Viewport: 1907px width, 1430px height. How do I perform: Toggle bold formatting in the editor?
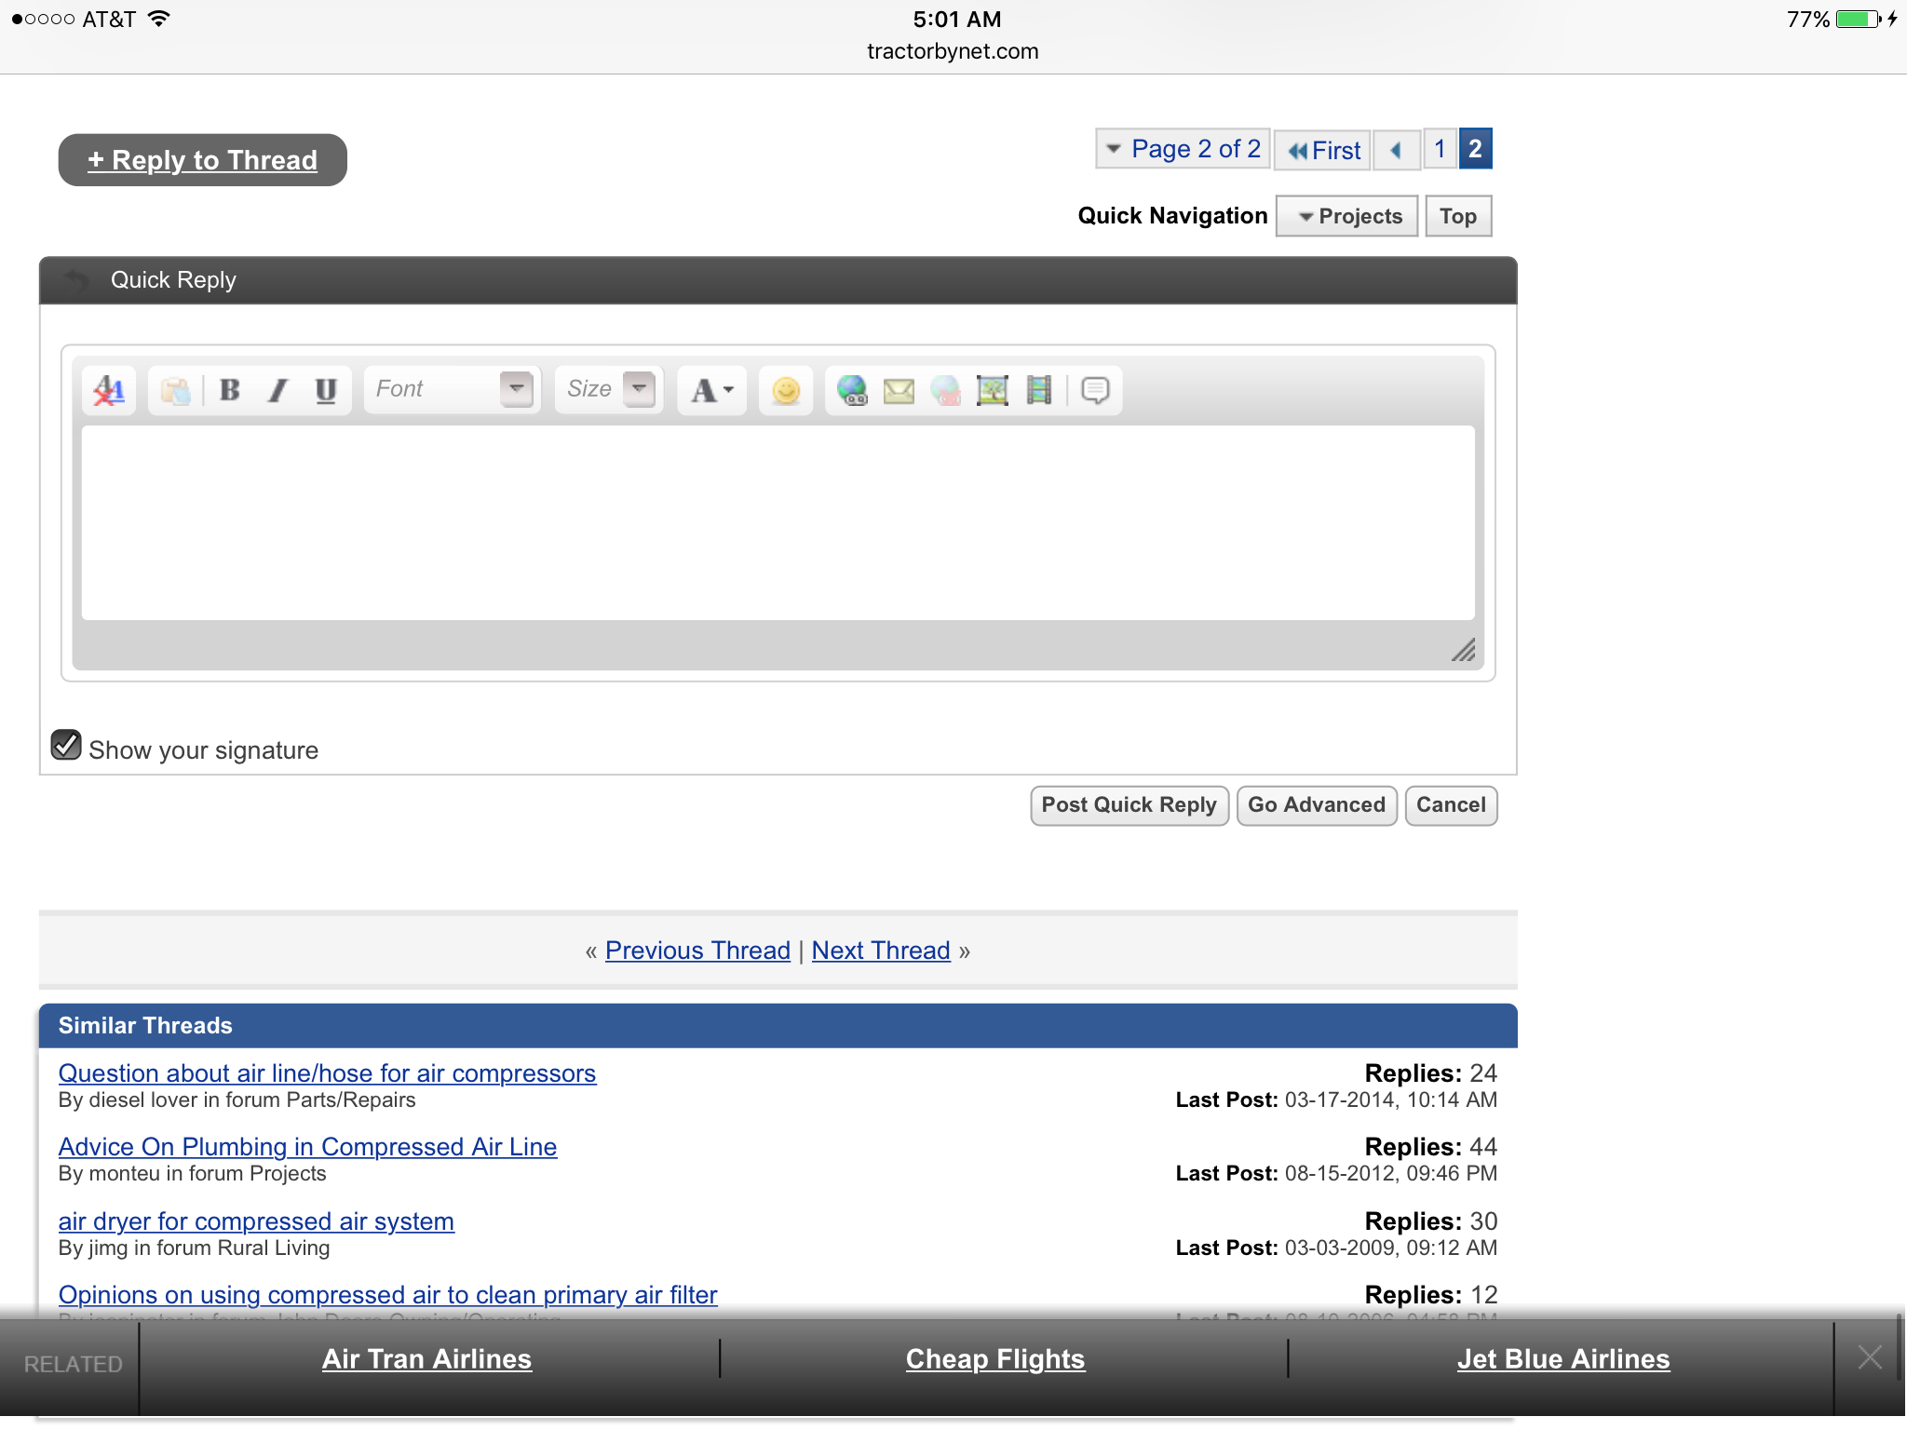230,390
